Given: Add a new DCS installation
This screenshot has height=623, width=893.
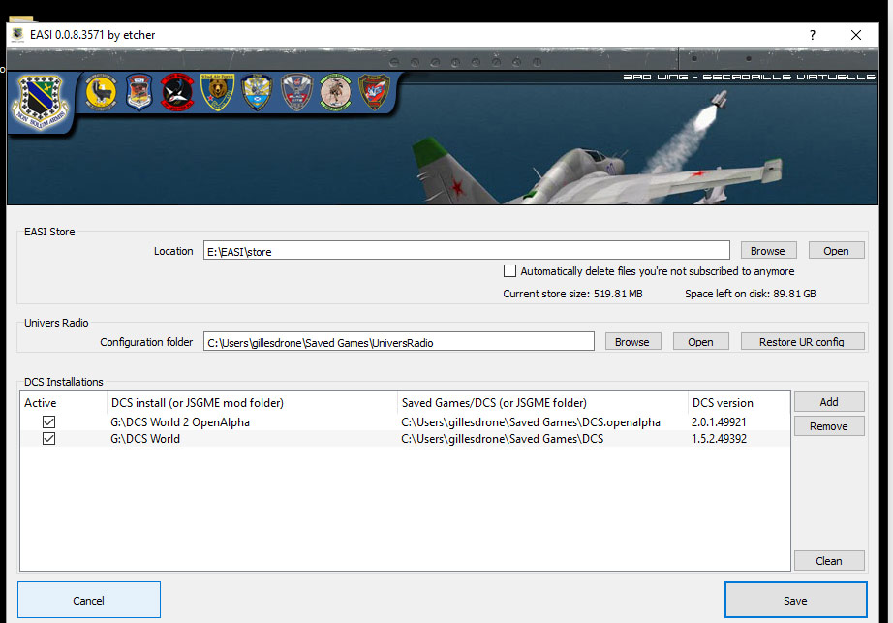Looking at the screenshot, I should pos(828,402).
